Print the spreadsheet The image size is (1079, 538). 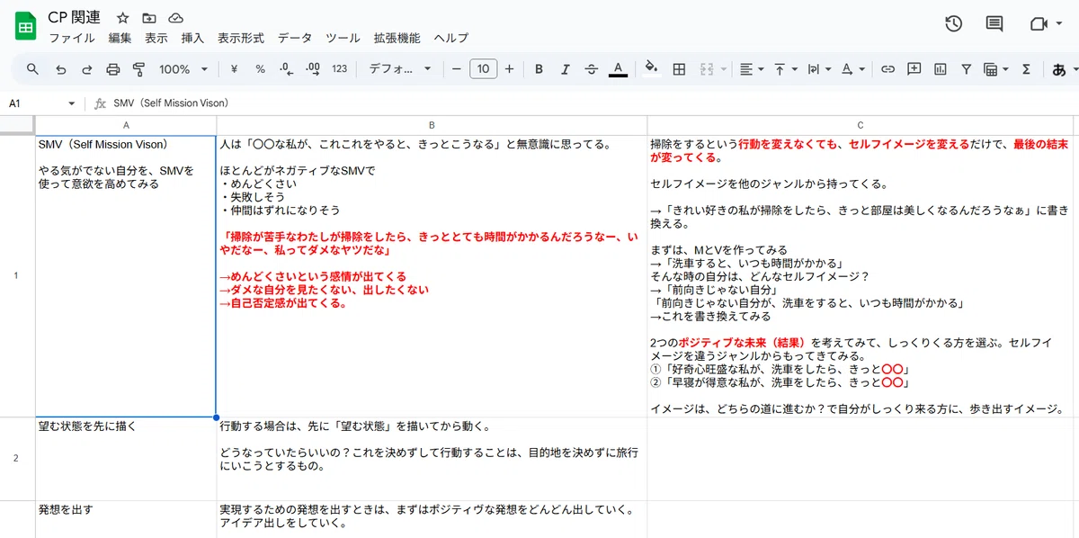(x=113, y=69)
